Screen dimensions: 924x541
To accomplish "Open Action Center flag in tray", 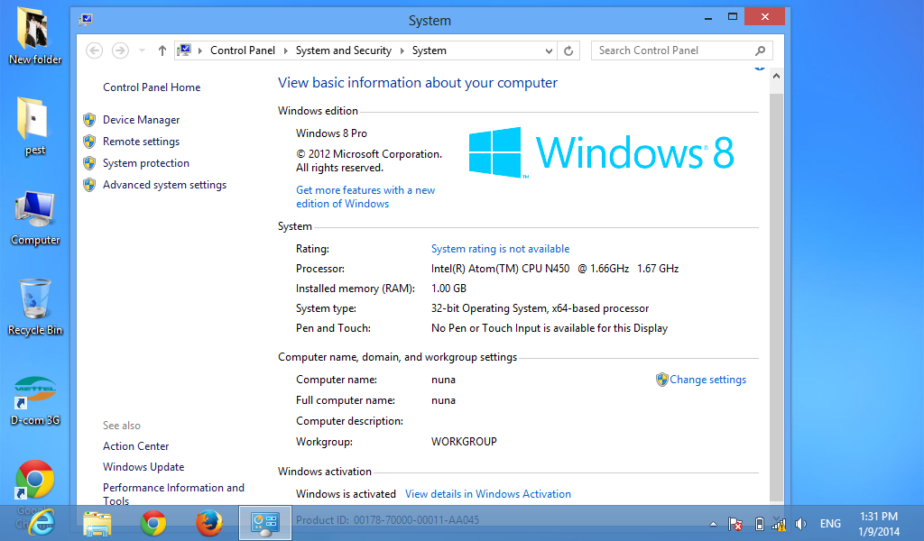I will pyautogui.click(x=735, y=524).
